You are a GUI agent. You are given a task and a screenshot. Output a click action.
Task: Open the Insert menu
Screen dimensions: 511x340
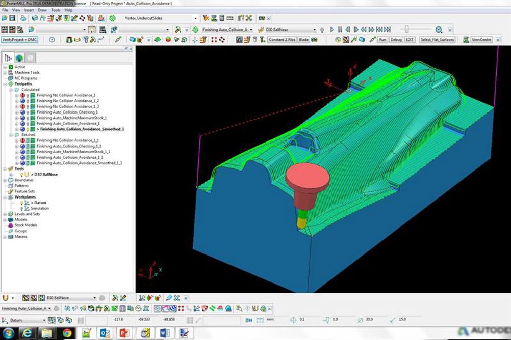tap(29, 10)
